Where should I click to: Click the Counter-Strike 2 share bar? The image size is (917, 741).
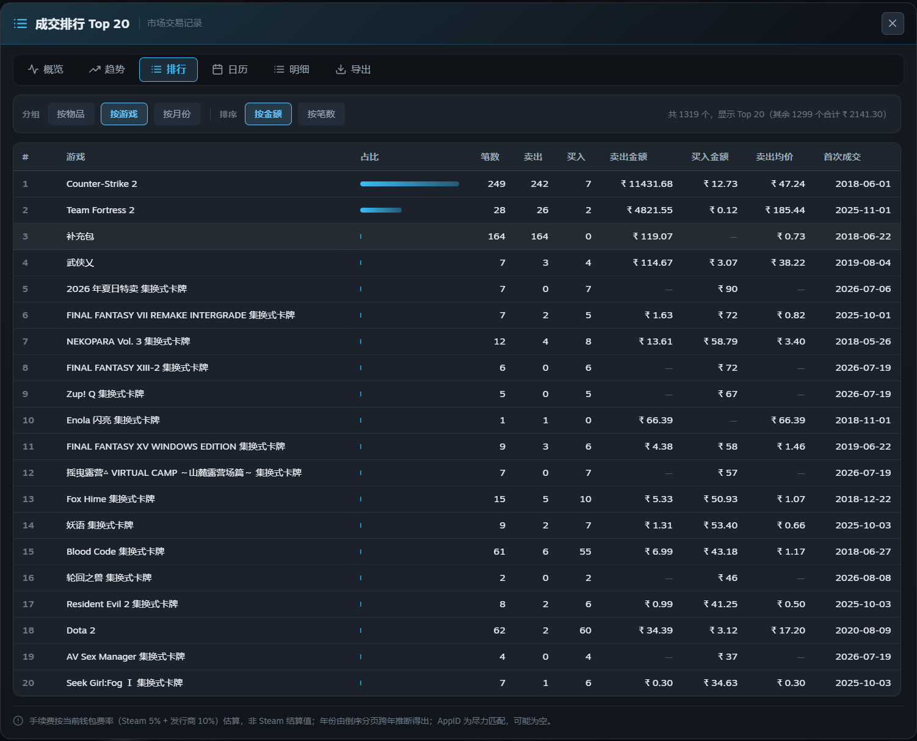click(x=410, y=184)
